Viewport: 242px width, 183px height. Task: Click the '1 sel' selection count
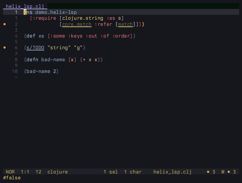[111, 172]
